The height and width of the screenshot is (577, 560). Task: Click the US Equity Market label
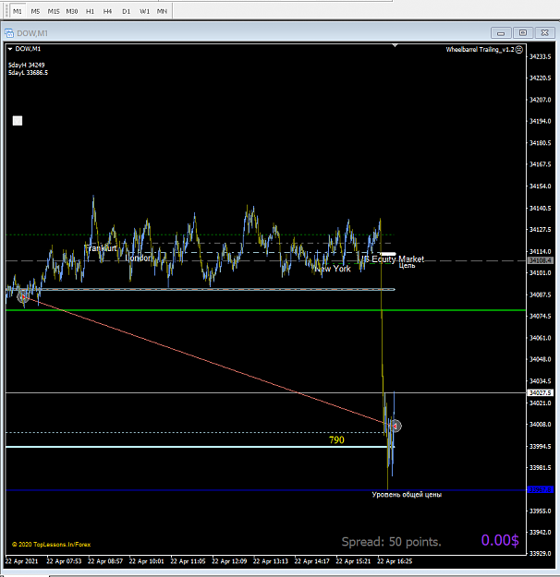tap(392, 259)
